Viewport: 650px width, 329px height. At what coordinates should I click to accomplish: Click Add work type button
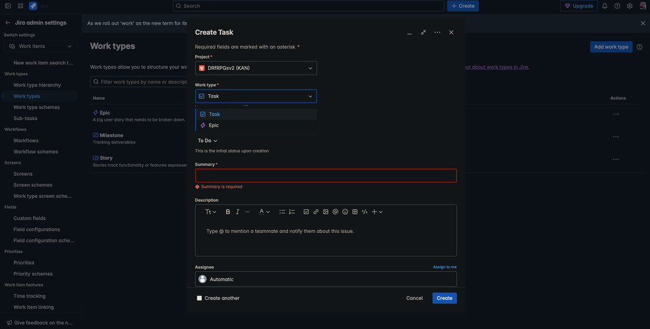(611, 47)
